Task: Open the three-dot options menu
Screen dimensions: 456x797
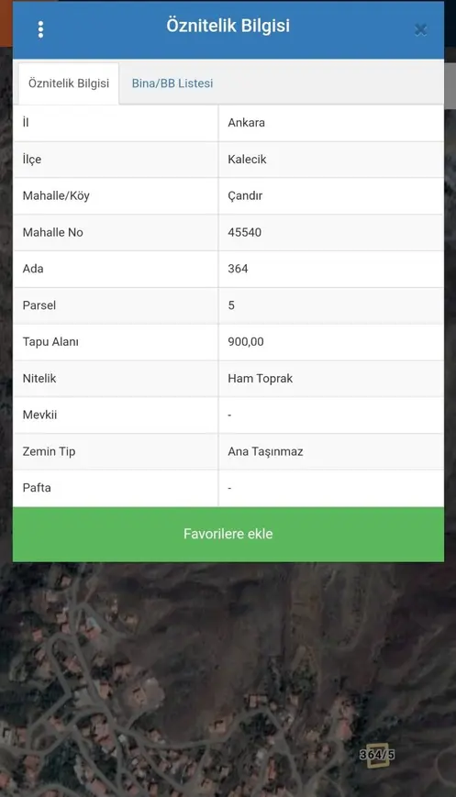Action: (x=40, y=29)
